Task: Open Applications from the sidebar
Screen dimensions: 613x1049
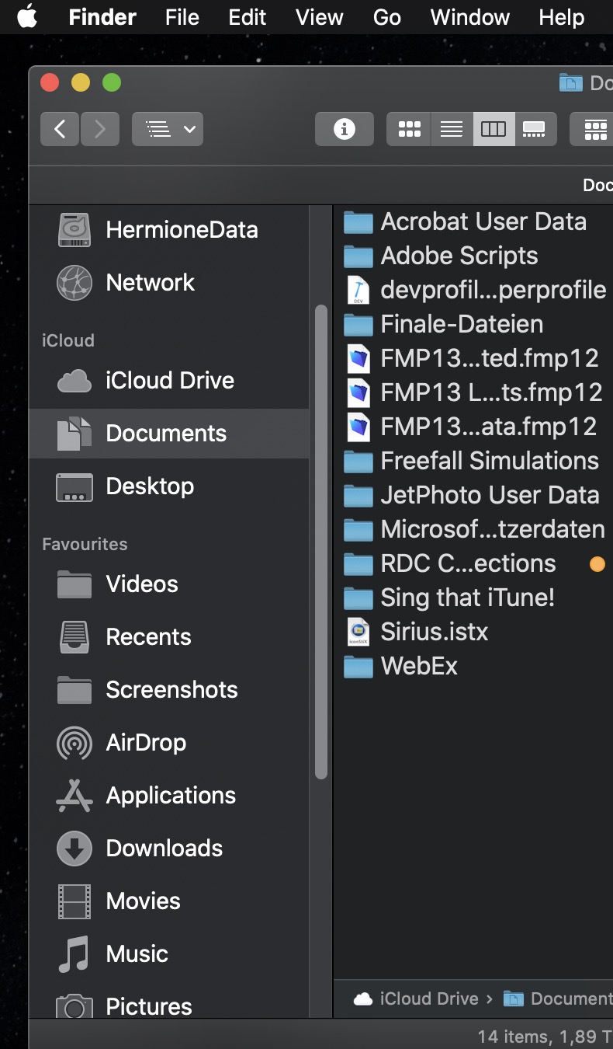Action: 171,795
